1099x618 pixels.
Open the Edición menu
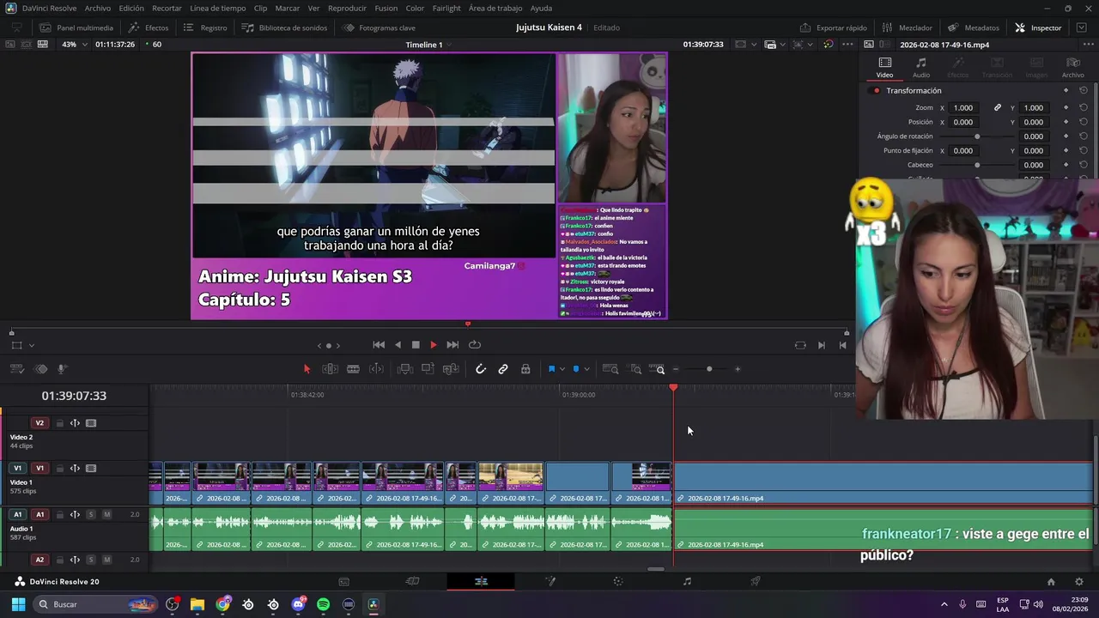click(x=131, y=8)
